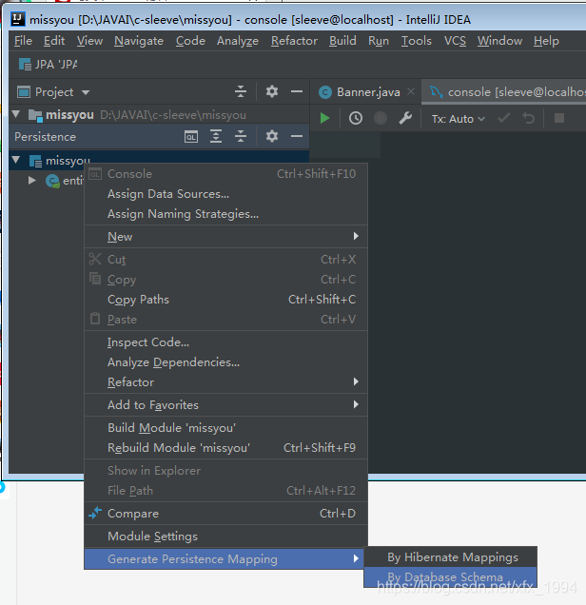Choose Build Module 'missyou'
This screenshot has height=605, width=586.
coord(226,428)
